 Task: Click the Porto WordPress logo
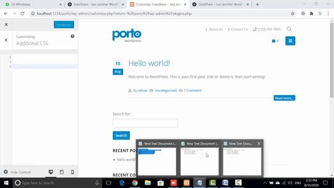[127, 36]
